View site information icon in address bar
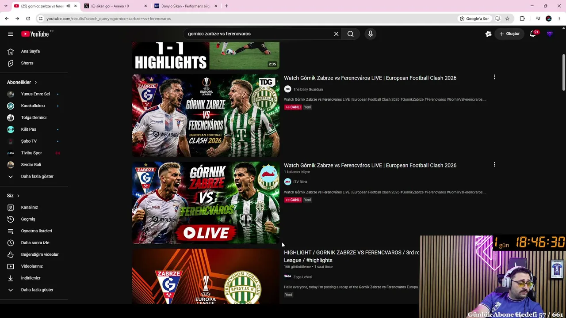Image resolution: width=566 pixels, height=318 pixels. pyautogui.click(x=41, y=19)
